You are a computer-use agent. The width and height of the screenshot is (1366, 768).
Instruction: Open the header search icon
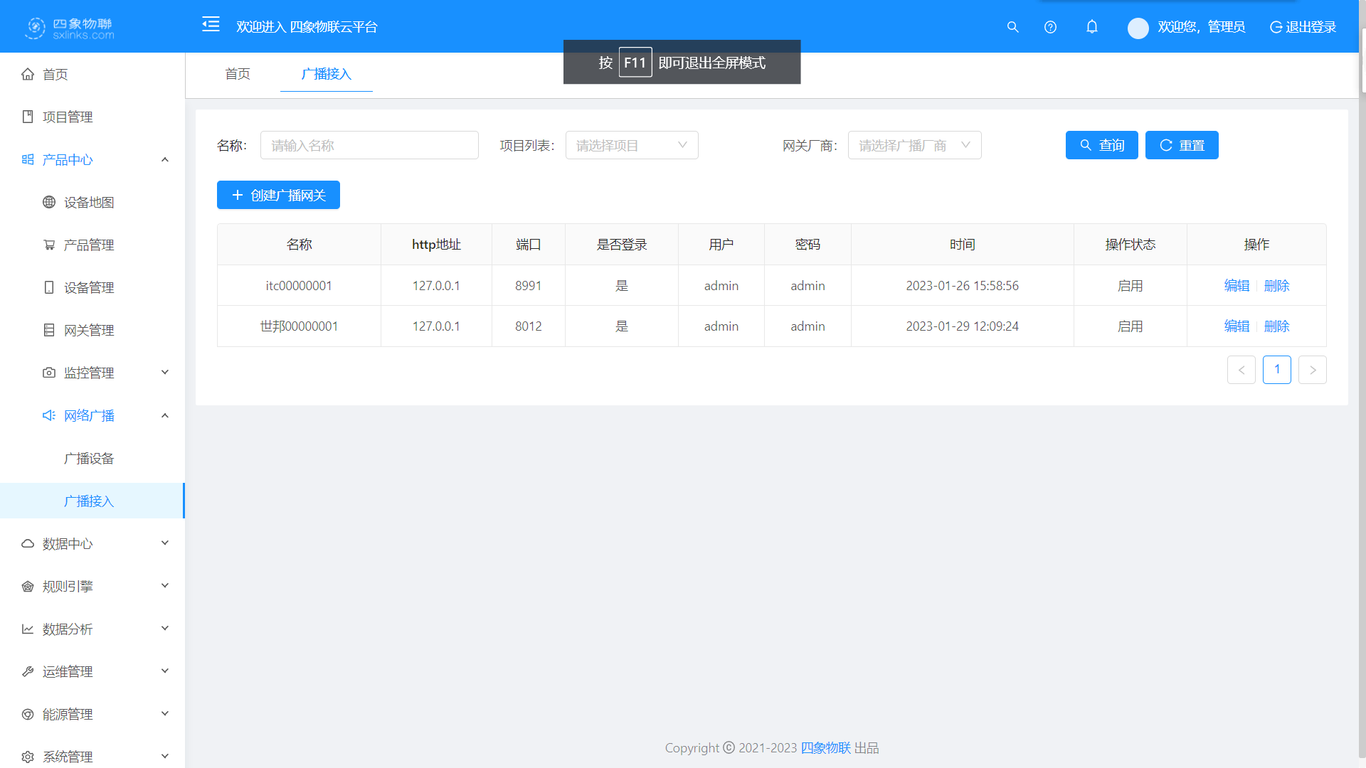[x=1013, y=27]
